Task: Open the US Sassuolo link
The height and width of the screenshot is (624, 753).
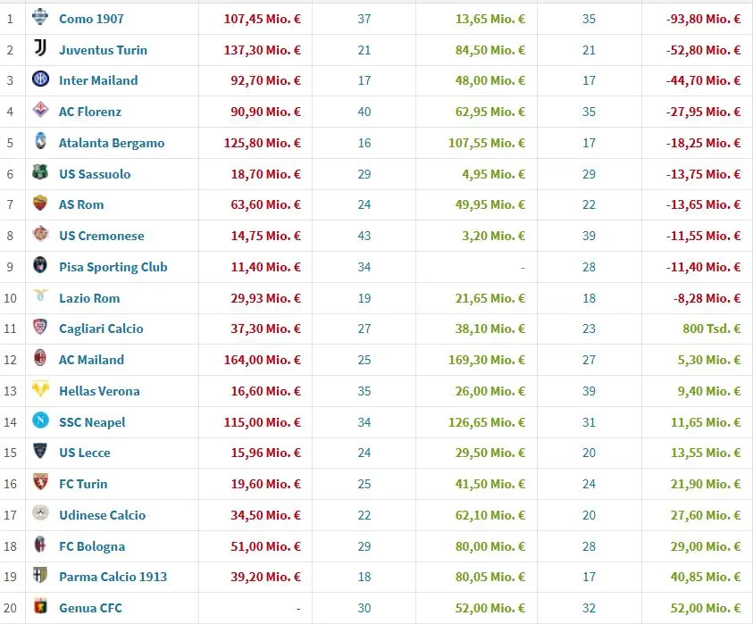Action: (x=95, y=174)
